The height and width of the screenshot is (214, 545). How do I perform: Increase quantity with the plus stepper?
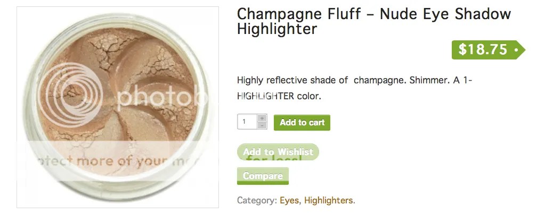262,118
